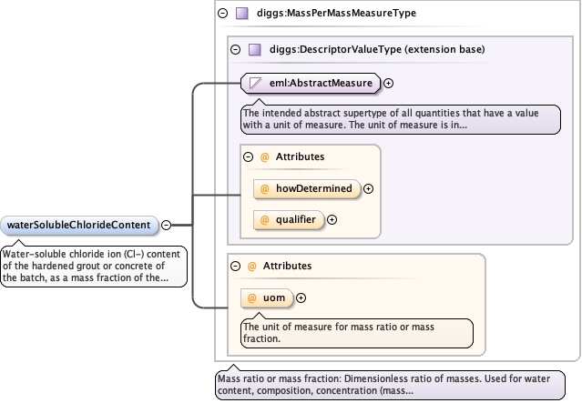Click the purple square icon beside diggs:DescriptorValueType

[255, 49]
